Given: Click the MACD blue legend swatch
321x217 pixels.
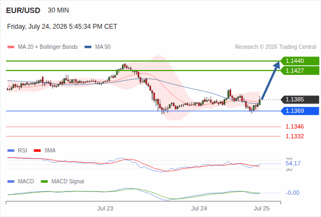Looking at the screenshot, I should click(x=11, y=182).
